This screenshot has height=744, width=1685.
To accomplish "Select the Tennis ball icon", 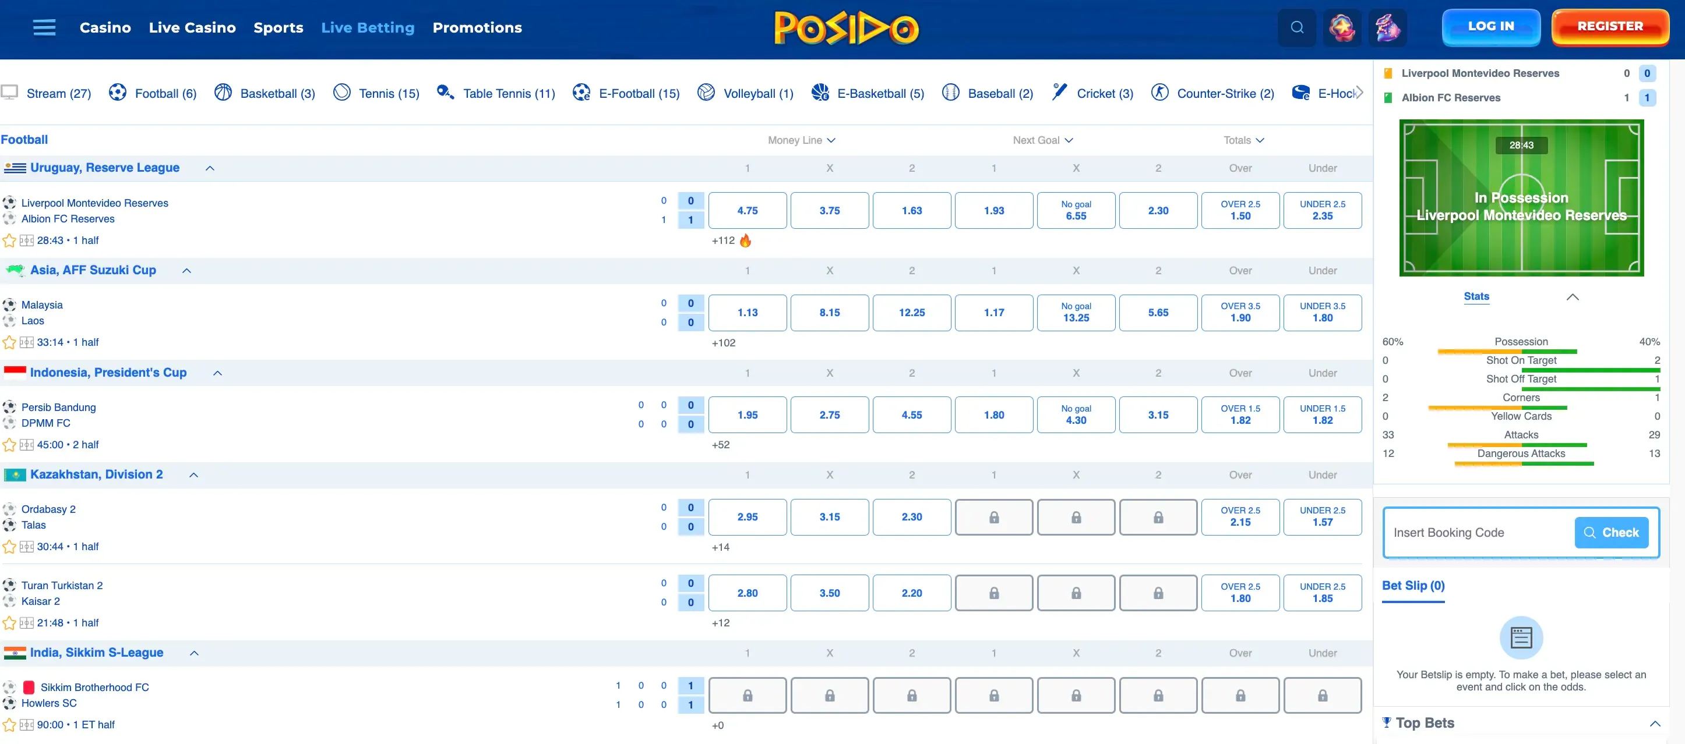I will point(341,93).
